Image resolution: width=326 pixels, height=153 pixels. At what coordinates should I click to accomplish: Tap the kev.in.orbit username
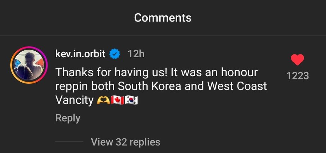click(80, 54)
